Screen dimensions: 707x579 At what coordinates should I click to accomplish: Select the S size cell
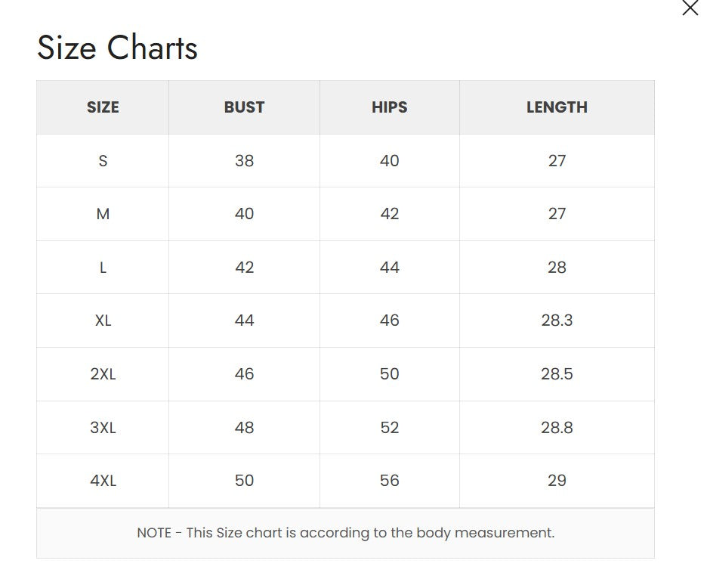tap(103, 161)
